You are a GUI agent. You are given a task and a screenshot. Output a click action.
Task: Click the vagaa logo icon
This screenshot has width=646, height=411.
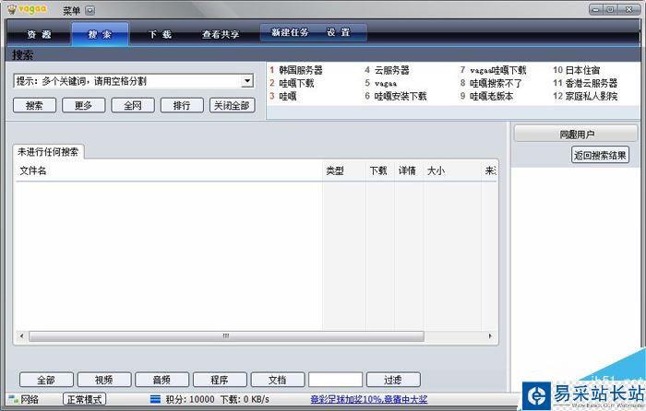pos(12,9)
